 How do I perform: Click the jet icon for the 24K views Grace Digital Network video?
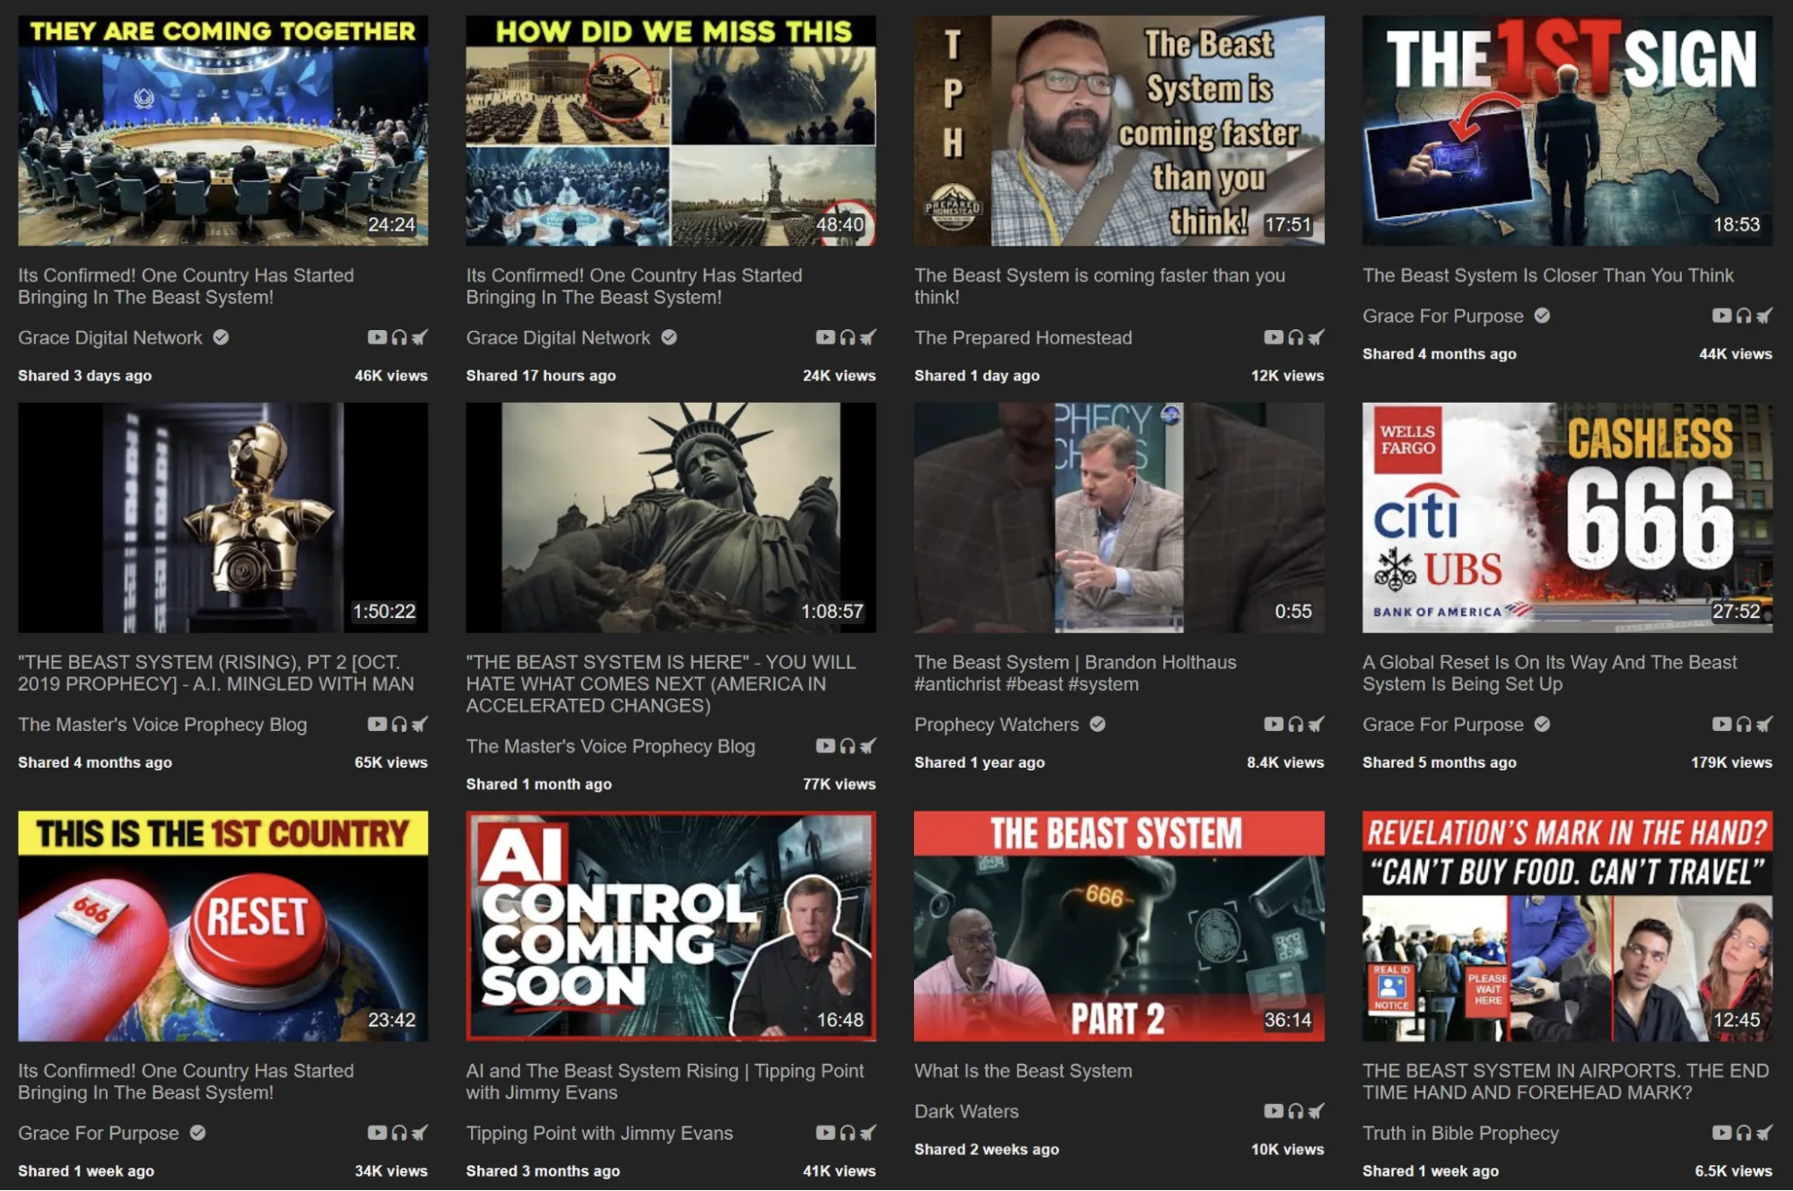[x=867, y=337]
